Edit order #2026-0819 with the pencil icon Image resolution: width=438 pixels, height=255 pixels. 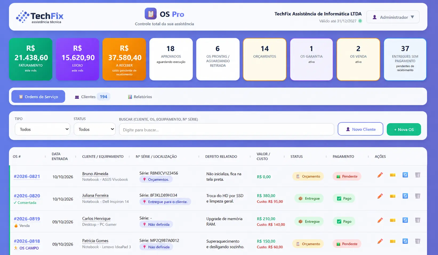[x=380, y=220]
